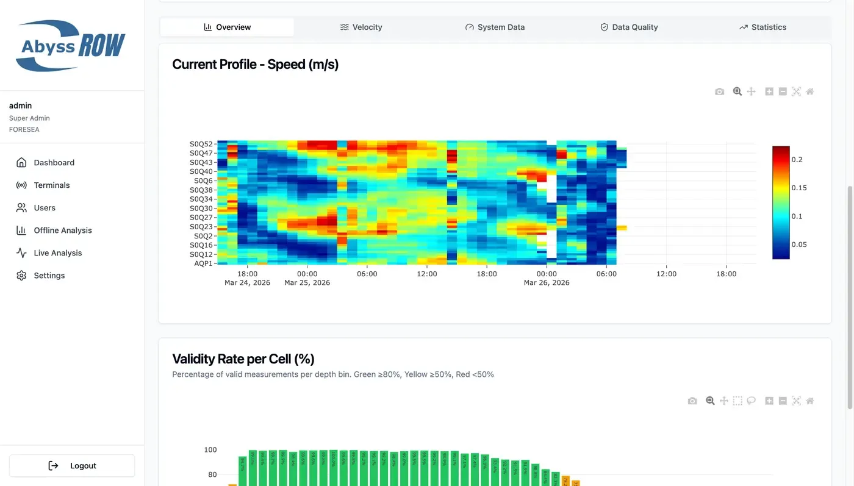Click the Settings gear icon
This screenshot has height=486, width=854.
21,275
